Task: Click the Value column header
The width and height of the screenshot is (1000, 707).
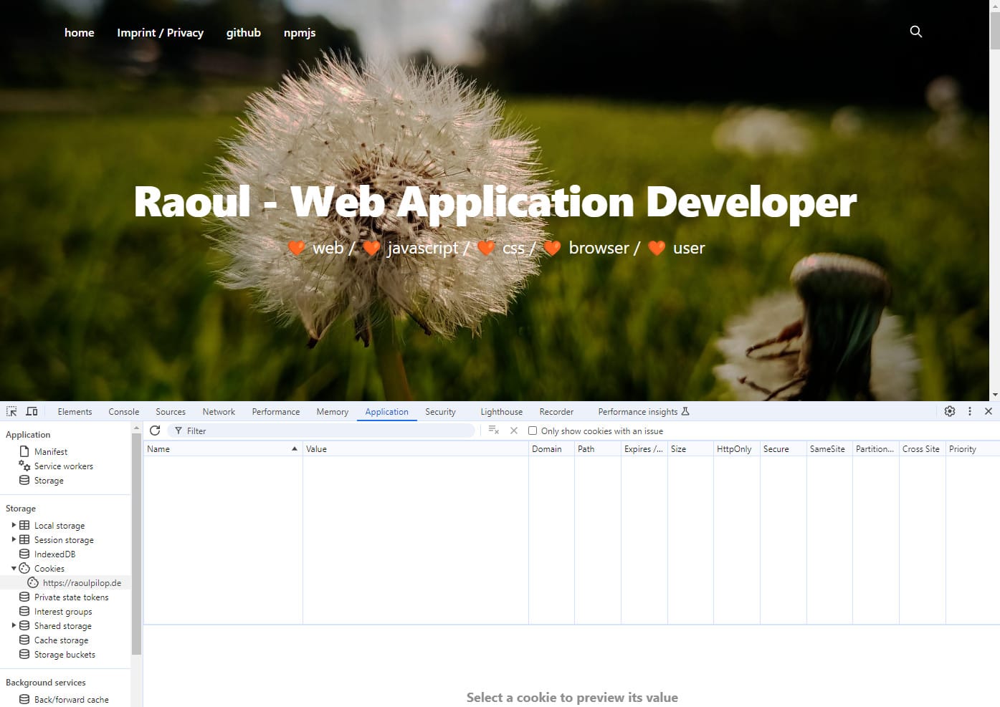Action: 416,448
